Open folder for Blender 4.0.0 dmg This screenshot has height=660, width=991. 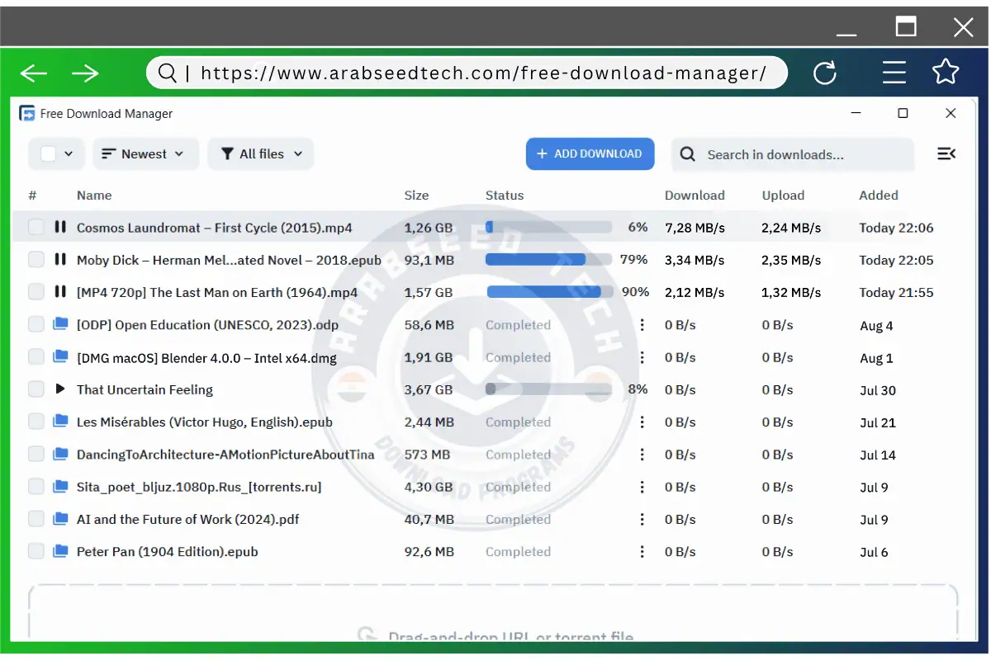pyautogui.click(x=59, y=356)
